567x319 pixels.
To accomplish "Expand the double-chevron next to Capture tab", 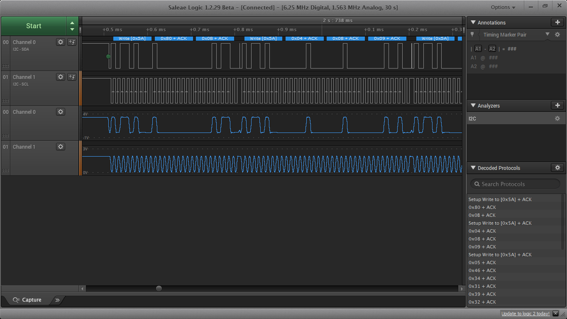I will [x=57, y=300].
